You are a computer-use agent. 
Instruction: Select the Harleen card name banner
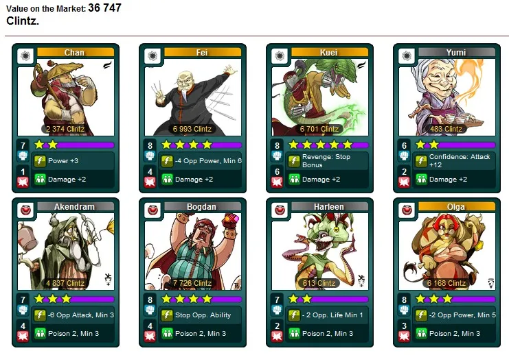tap(330, 206)
